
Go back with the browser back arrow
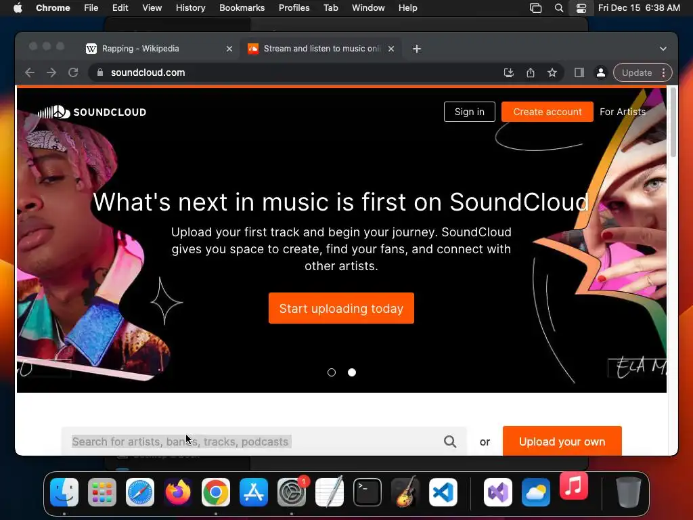(x=30, y=72)
